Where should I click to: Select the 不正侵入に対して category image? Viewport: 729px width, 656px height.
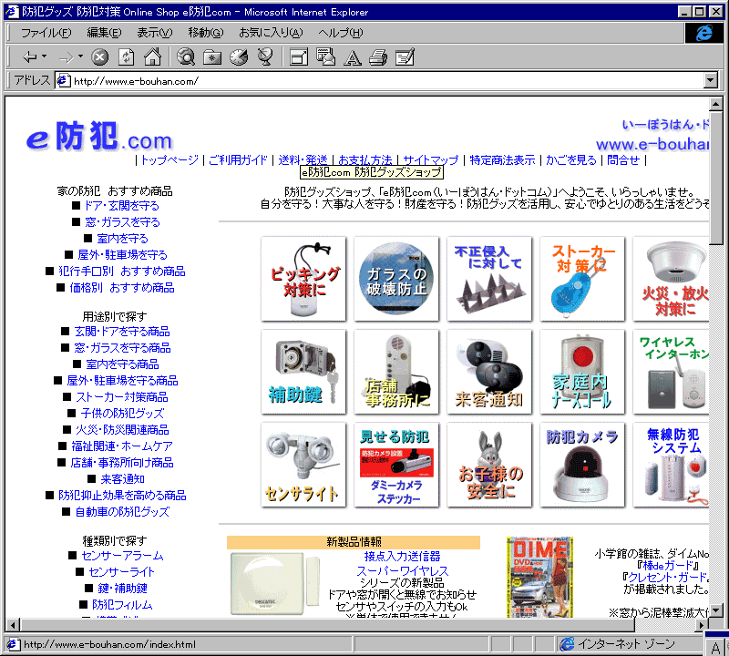pos(489,279)
